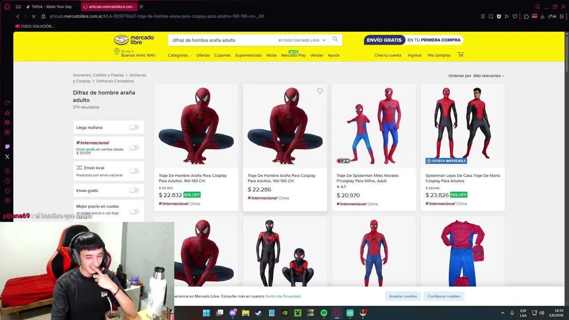Viewport: 569px width, 320px height.
Task: Click the browser search magnifier in the title bar
Action: 537,7
